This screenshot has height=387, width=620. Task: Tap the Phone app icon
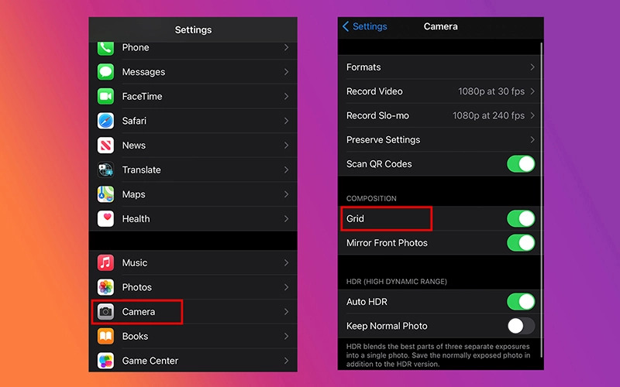105,48
